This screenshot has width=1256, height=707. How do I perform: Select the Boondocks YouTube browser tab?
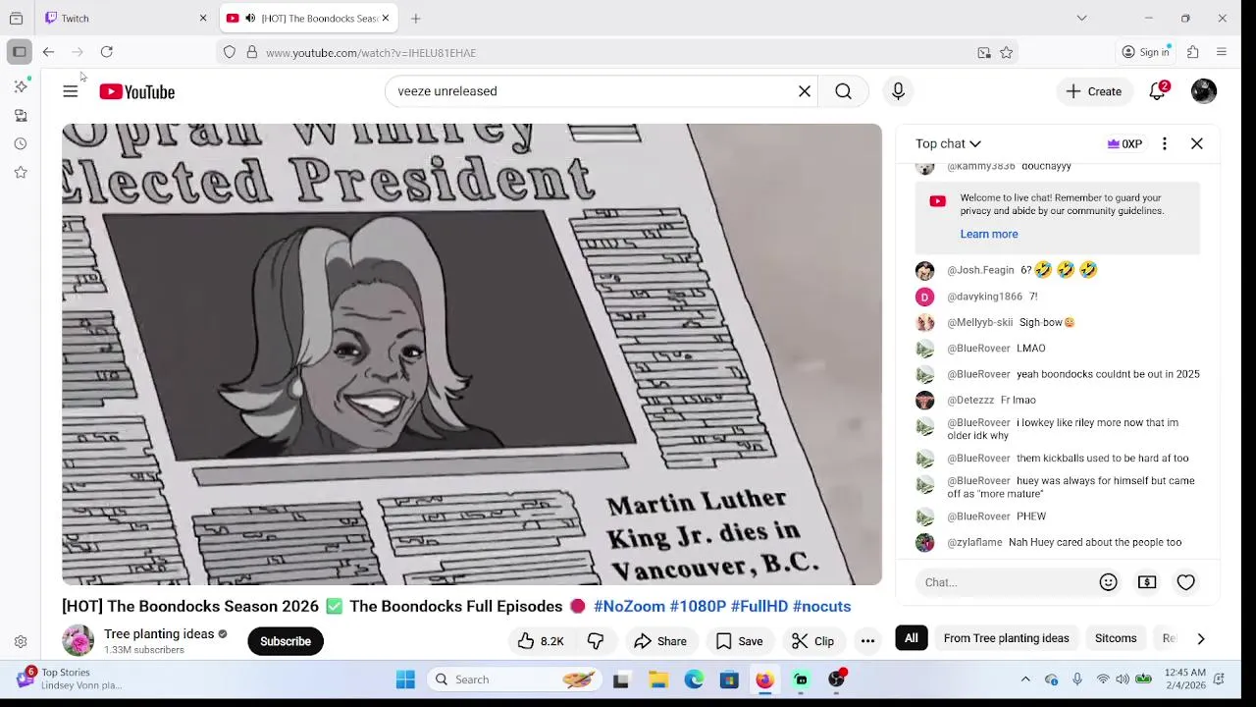308,19
